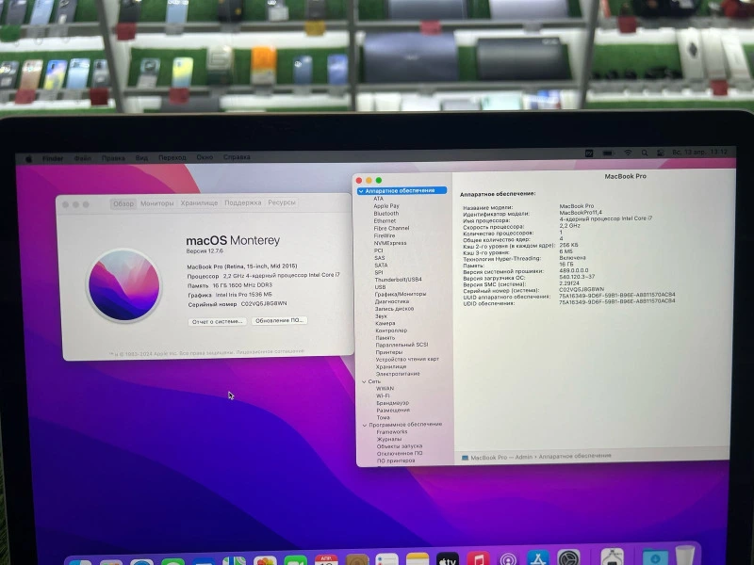Click the Отчет о системе button
754x565 pixels.
point(218,321)
